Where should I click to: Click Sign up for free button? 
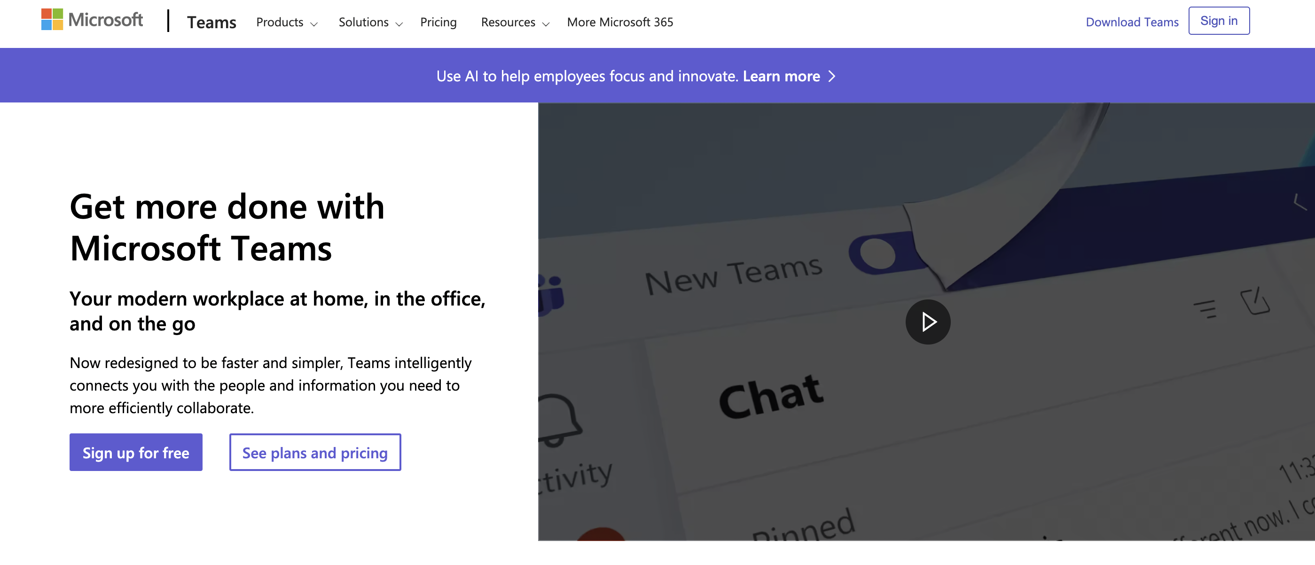(136, 452)
